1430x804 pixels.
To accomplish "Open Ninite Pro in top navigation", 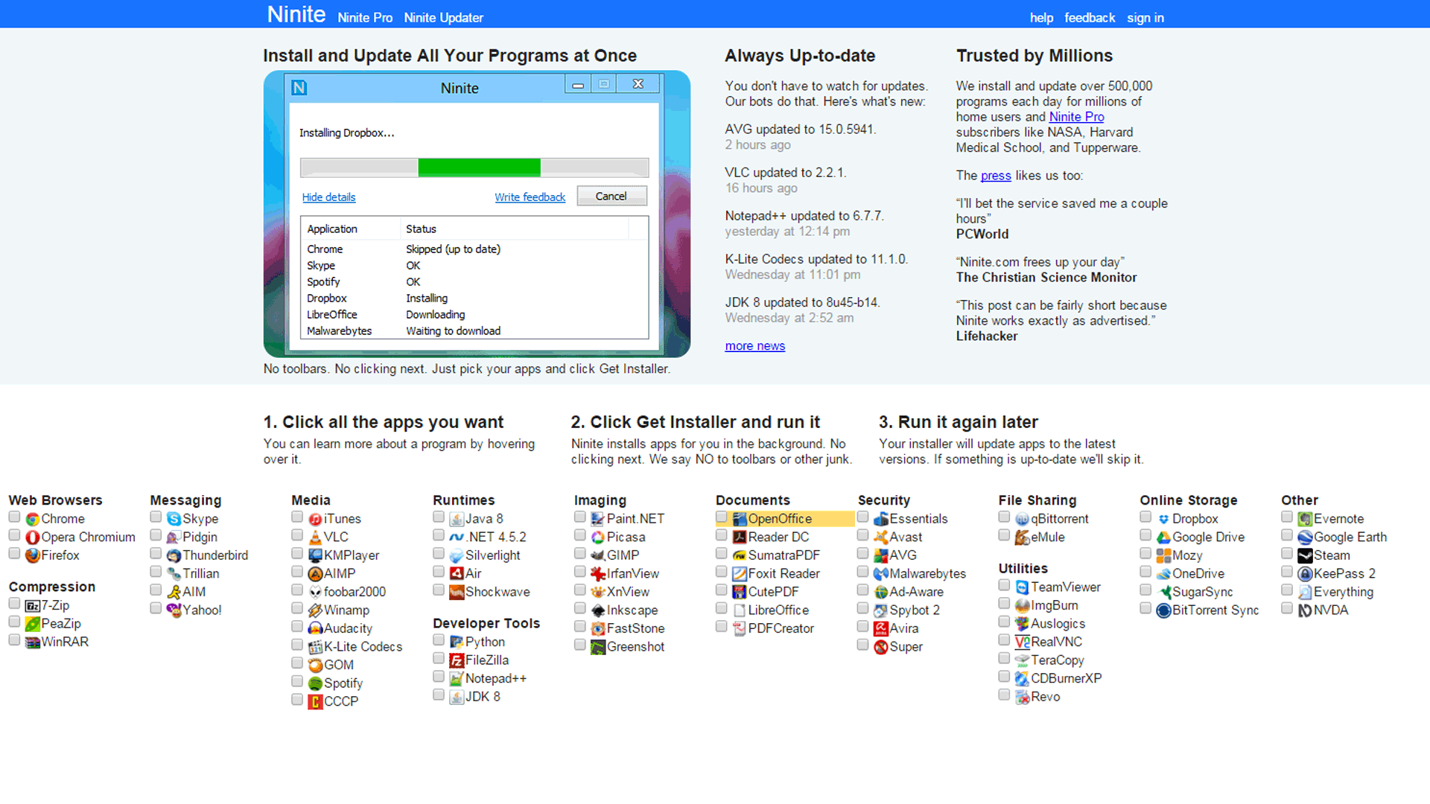I will coord(364,18).
